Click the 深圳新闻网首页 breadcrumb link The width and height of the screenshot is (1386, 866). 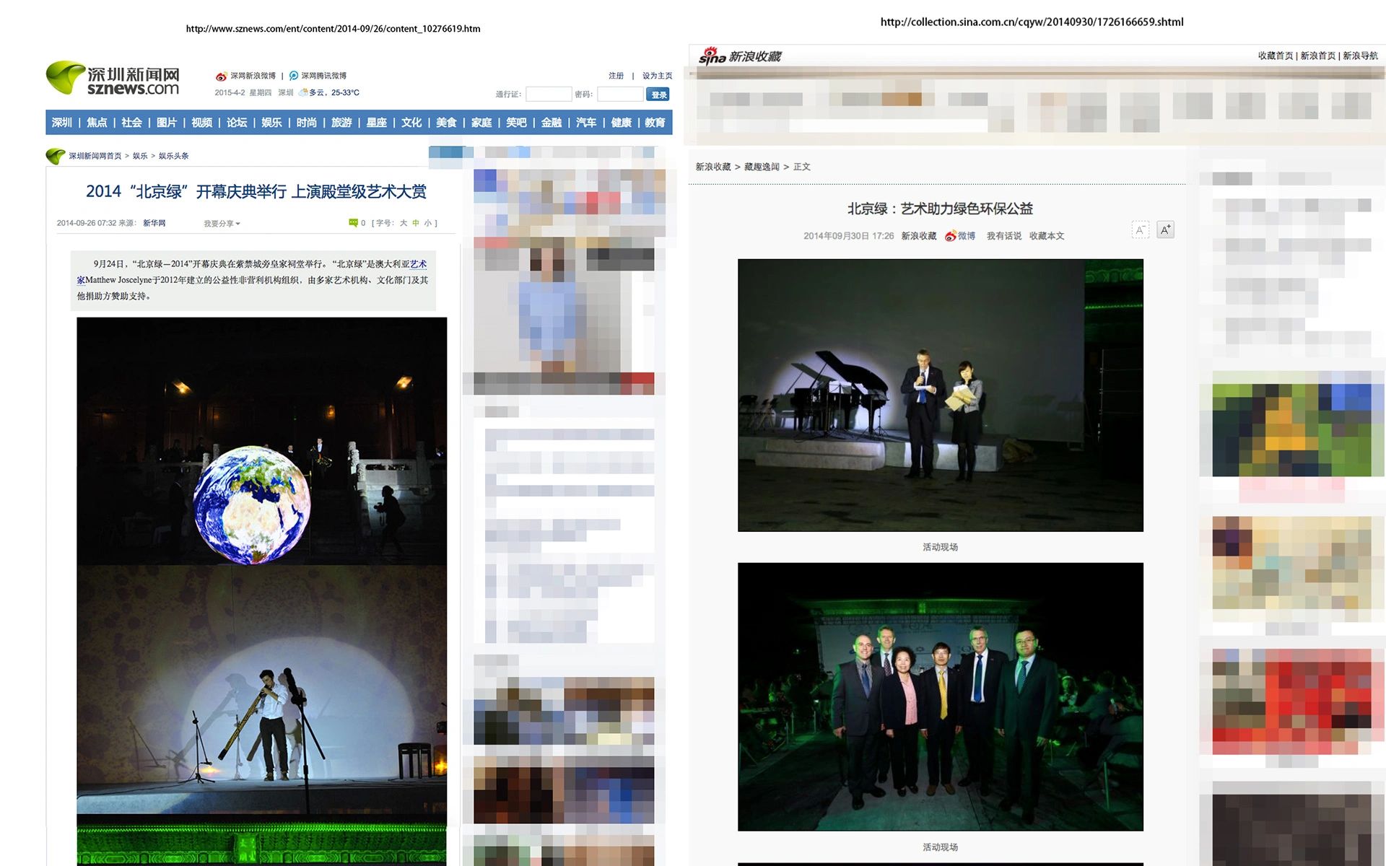tap(95, 156)
